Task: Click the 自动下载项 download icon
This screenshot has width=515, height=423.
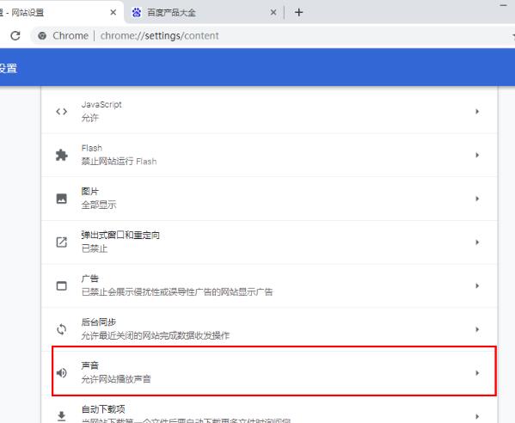Action: coord(61,416)
